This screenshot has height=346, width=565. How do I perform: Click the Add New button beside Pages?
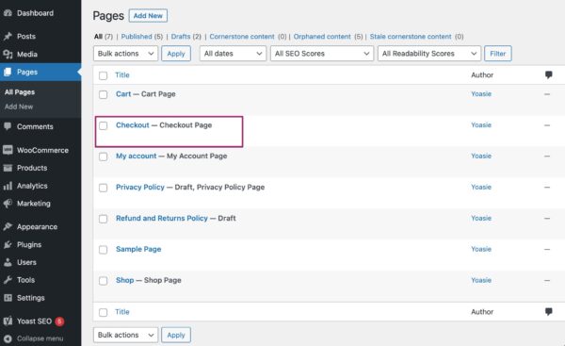148,15
